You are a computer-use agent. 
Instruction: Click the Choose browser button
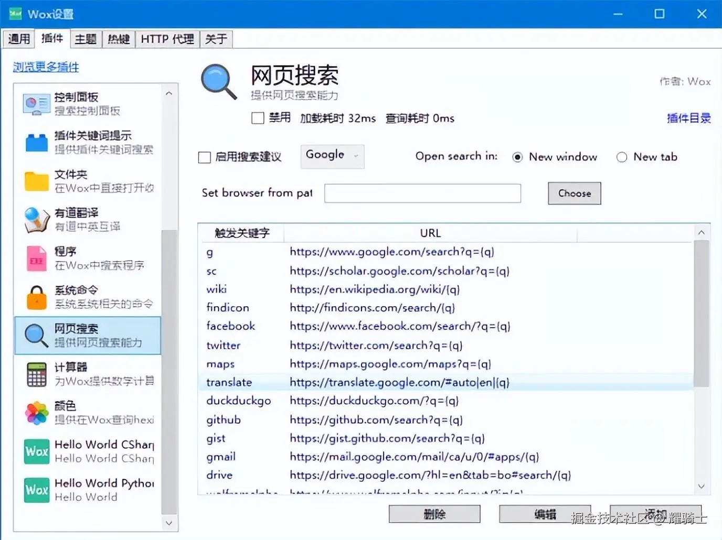coord(575,193)
